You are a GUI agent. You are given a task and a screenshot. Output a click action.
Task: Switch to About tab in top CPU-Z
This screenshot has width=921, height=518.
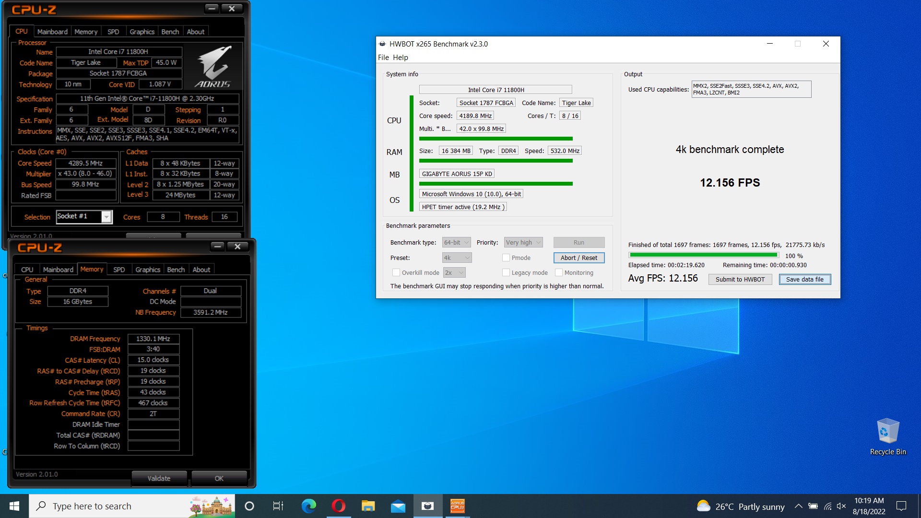coord(195,32)
